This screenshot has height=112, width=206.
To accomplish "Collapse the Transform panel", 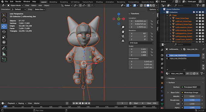I will click(129, 14).
